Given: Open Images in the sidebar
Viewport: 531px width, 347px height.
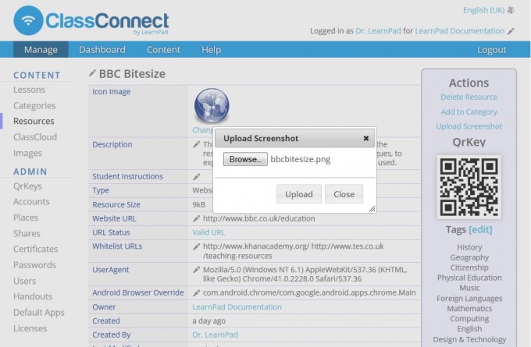Looking at the screenshot, I should pyautogui.click(x=28, y=153).
